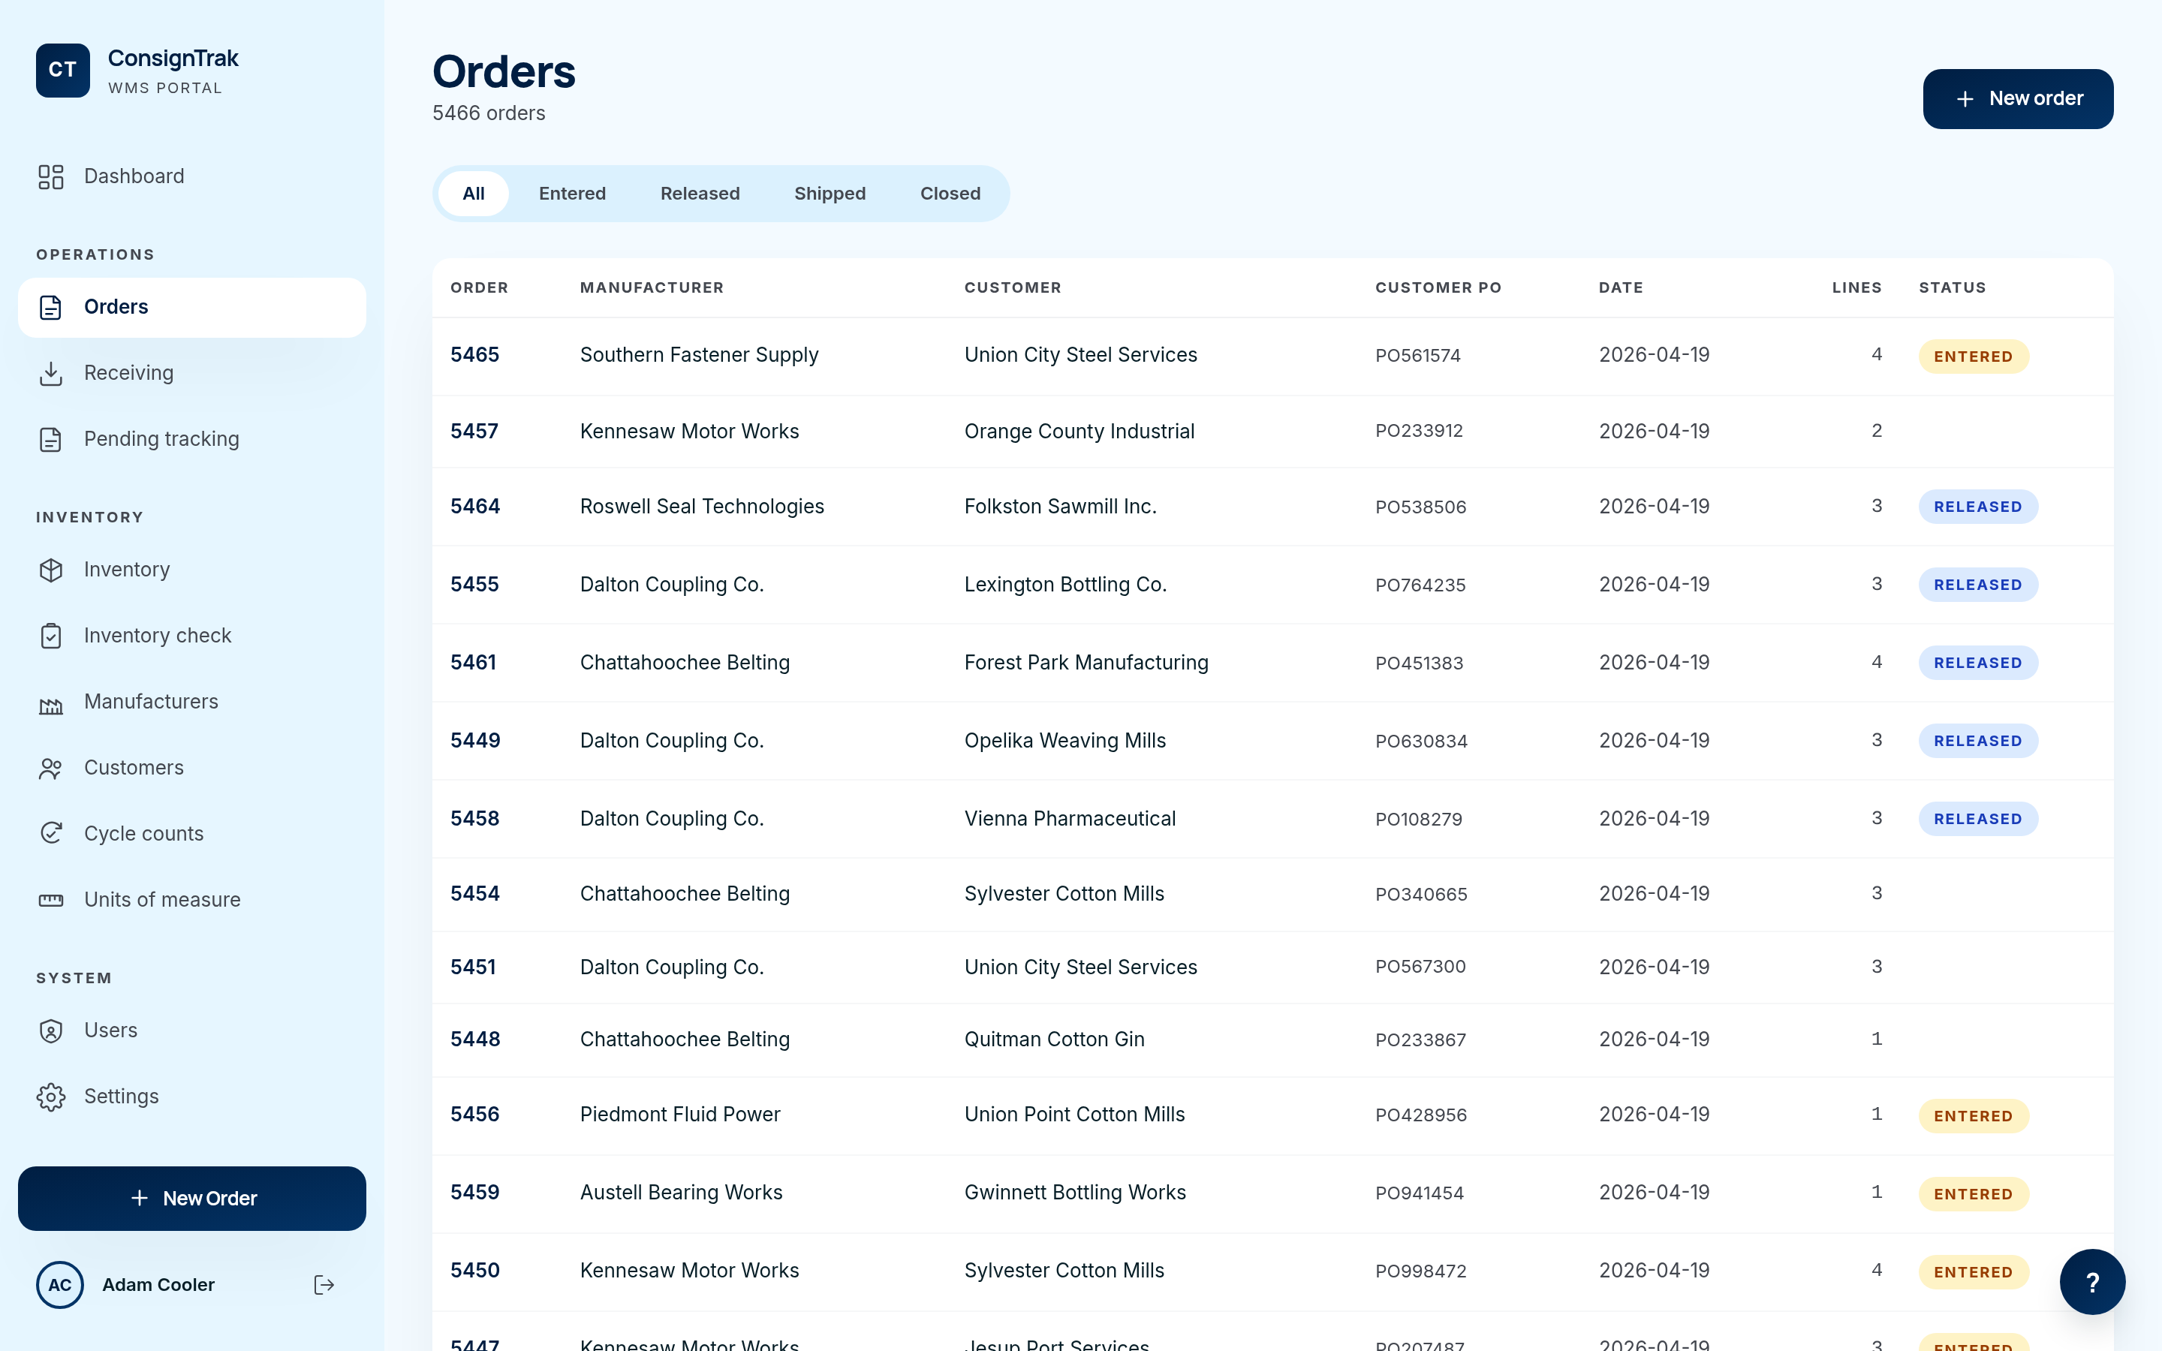
Task: Select Users under the System section
Action: 111,1029
